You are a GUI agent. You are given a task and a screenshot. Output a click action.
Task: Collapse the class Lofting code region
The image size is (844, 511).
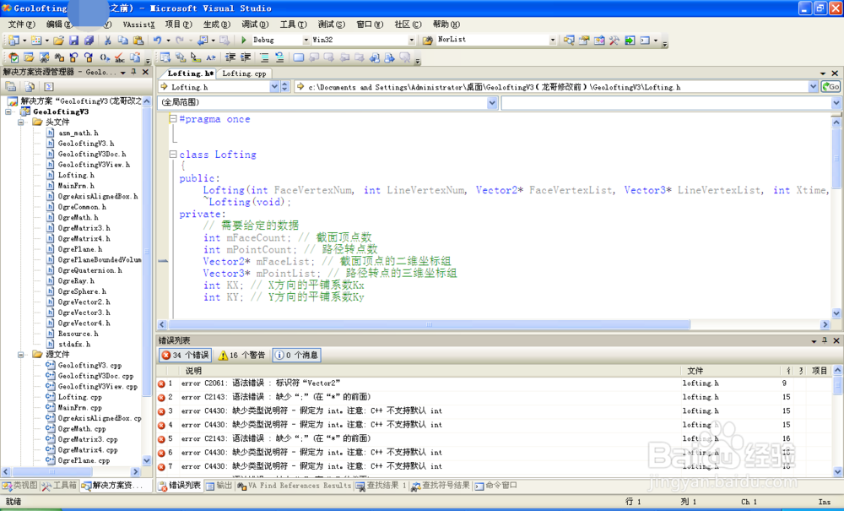pos(173,154)
